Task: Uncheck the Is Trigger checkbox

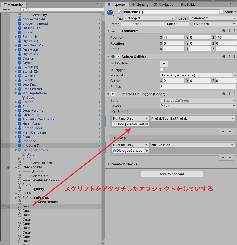Action: (162, 70)
